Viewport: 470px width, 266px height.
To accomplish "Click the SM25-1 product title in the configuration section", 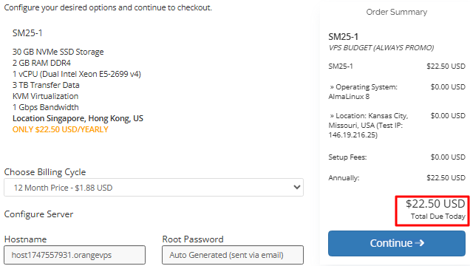I will 27,33.
